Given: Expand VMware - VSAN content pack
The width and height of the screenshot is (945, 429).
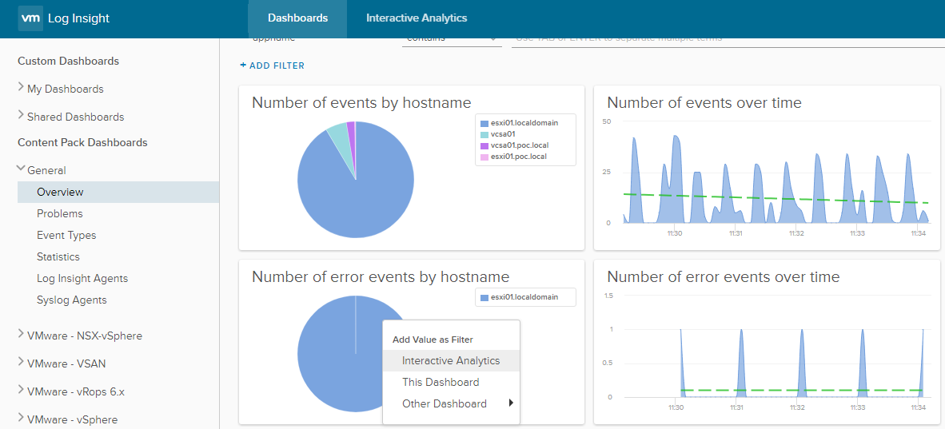Looking at the screenshot, I should (22, 363).
